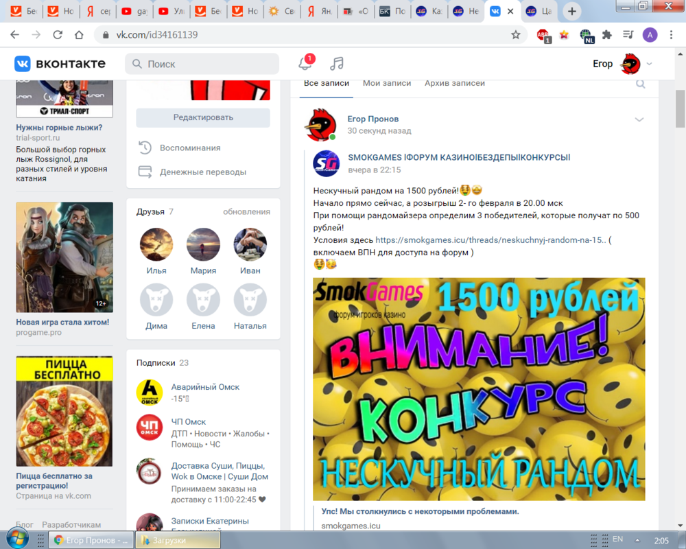This screenshot has height=549, width=686.
Task: Open Новая игра стала хитом! ad link
Action: [62, 323]
